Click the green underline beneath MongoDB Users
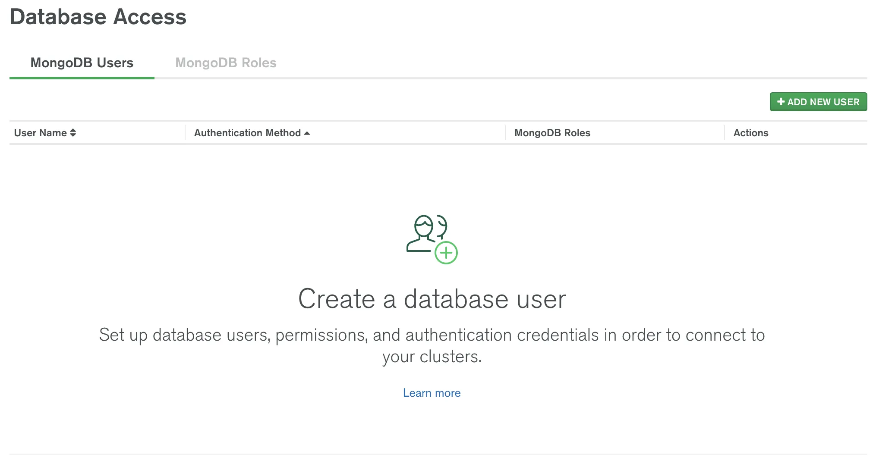The image size is (876, 464). (x=82, y=78)
